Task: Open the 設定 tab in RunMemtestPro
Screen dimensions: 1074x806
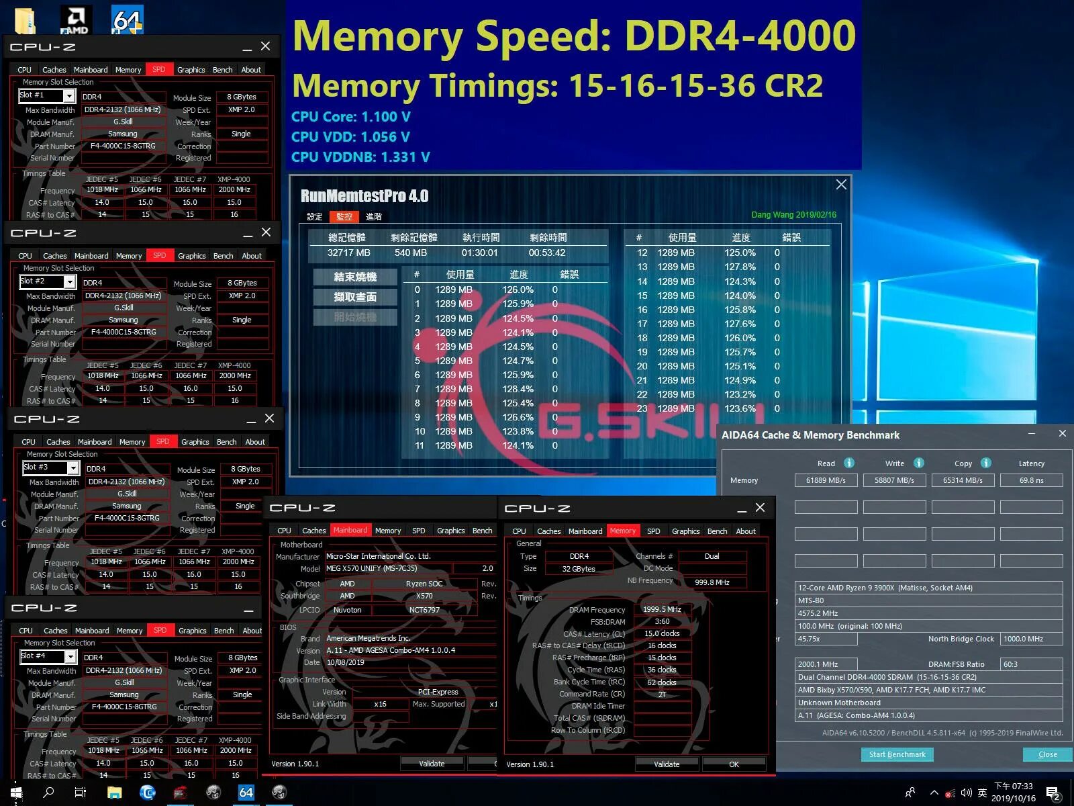Action: point(315,216)
